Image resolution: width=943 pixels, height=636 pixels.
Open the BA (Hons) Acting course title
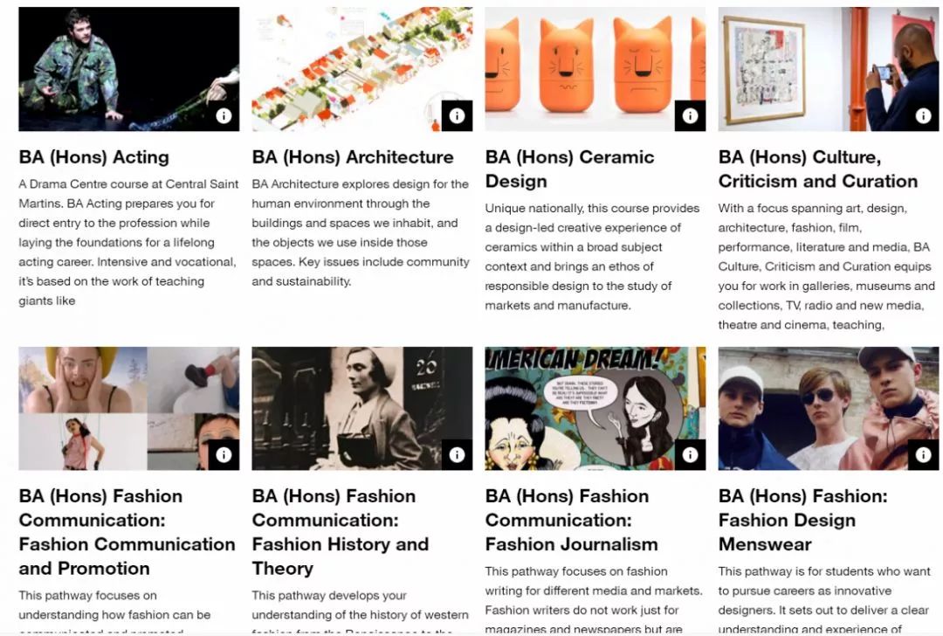[x=93, y=157]
